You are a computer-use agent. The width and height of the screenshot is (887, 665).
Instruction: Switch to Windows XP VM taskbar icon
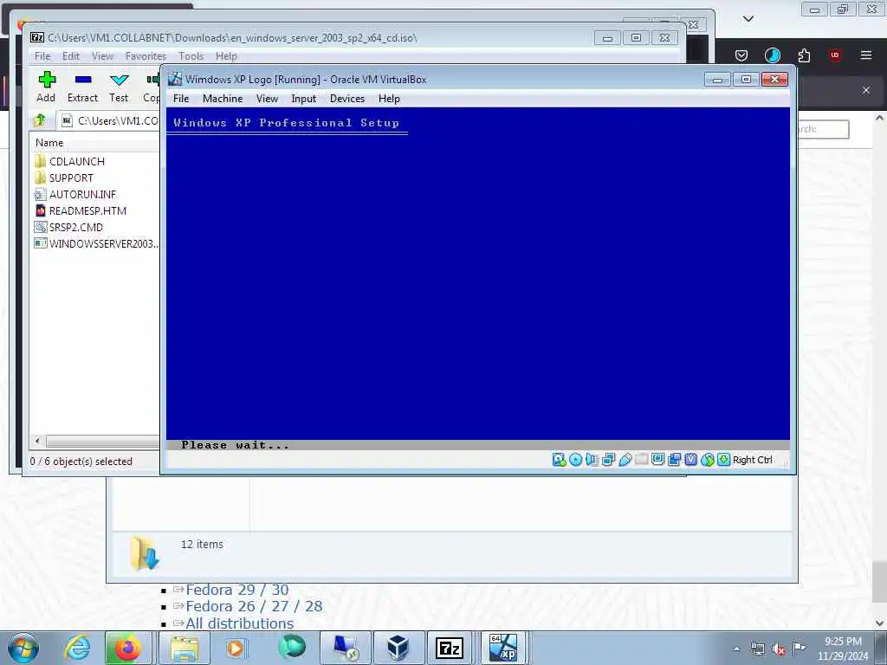(503, 648)
